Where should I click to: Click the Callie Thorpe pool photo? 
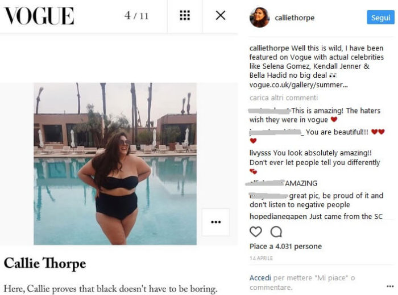[x=115, y=164]
